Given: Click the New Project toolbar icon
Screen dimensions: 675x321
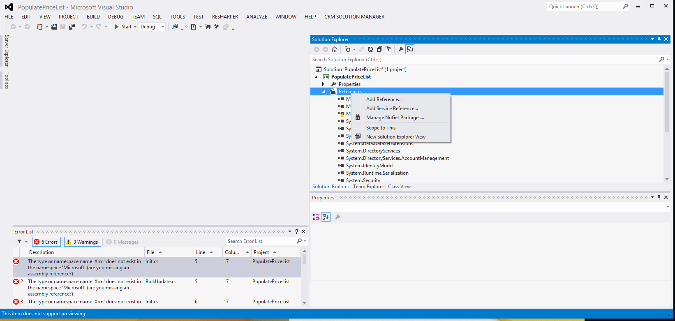Looking at the screenshot, I should [x=39, y=27].
